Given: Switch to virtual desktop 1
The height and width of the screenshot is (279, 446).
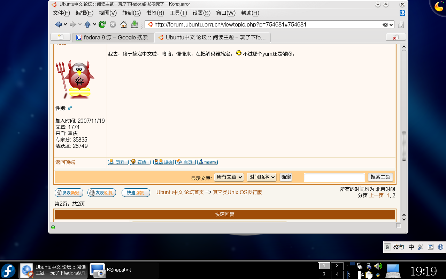Looking at the screenshot, I should click(x=324, y=266).
